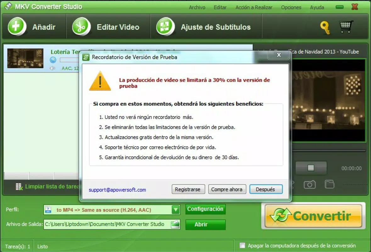Open the Ayuda menu
Screen dimensions: 371x252
(317, 7)
